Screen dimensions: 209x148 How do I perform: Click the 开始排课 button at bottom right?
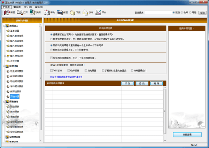click(187, 134)
